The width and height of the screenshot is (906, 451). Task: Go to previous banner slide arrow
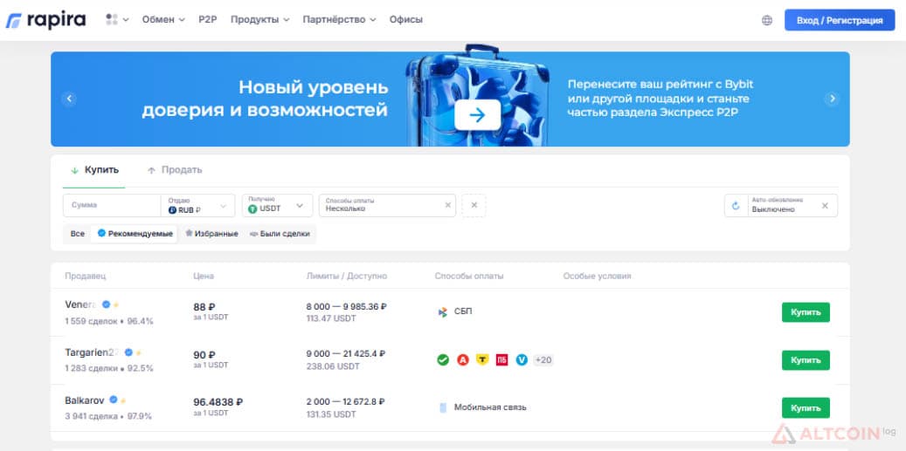pyautogui.click(x=69, y=99)
